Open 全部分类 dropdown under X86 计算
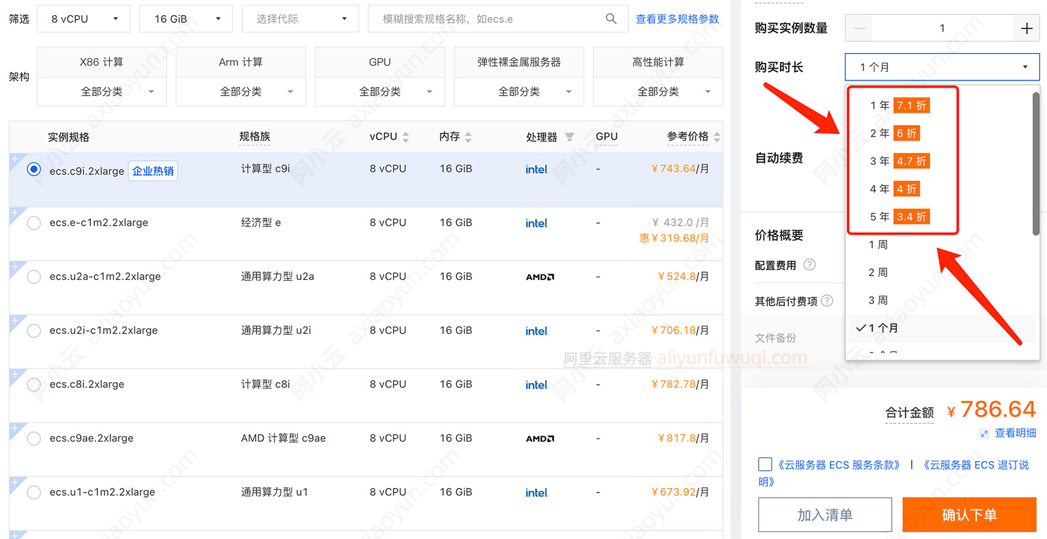 pyautogui.click(x=102, y=92)
